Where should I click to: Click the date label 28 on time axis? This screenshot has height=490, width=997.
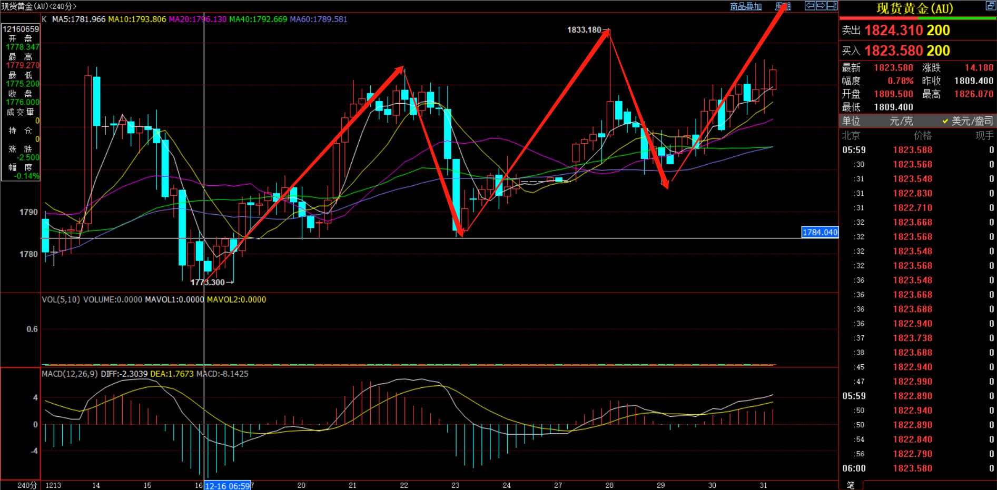609,485
